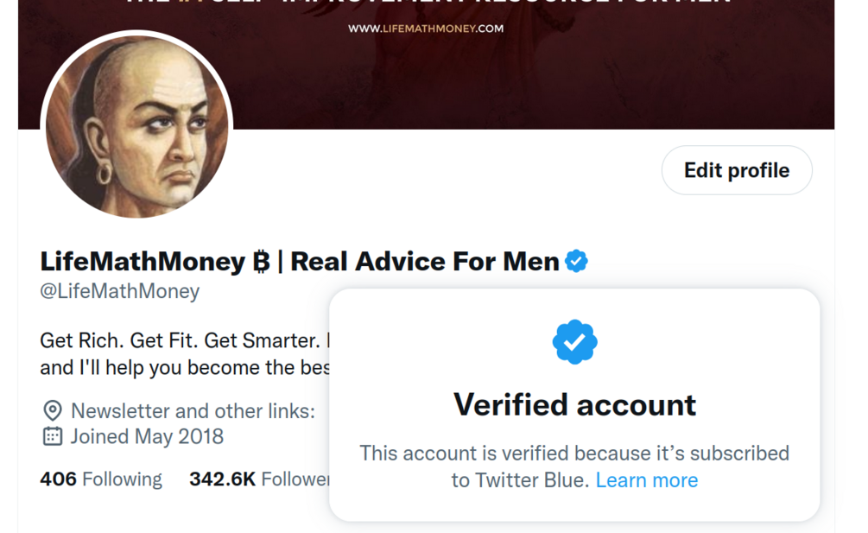Click the Verified account heading

click(574, 405)
